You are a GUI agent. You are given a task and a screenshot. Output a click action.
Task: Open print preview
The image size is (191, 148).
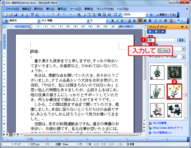pyautogui.click(x=26, y=15)
